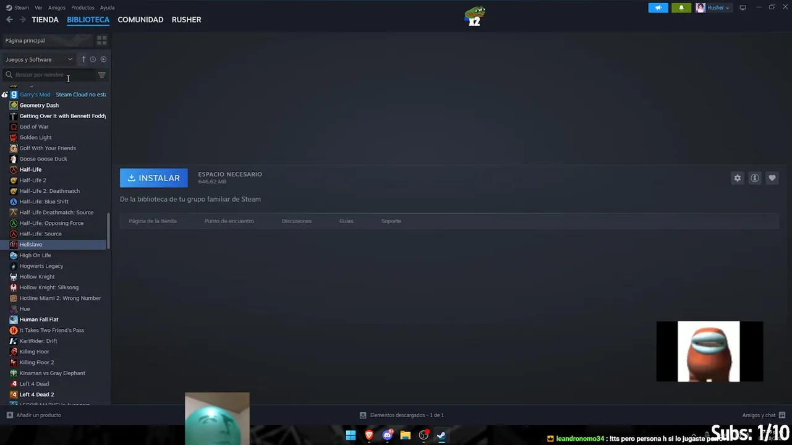792x445 pixels.
Task: Open the RUSHER profile tab
Action: tap(186, 20)
